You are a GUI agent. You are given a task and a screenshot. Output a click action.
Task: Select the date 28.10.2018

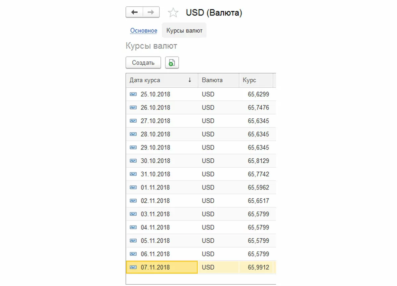pyautogui.click(x=155, y=134)
